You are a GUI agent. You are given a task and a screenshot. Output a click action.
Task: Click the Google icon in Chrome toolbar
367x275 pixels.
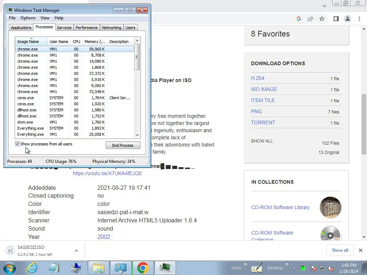pyautogui.click(x=299, y=19)
